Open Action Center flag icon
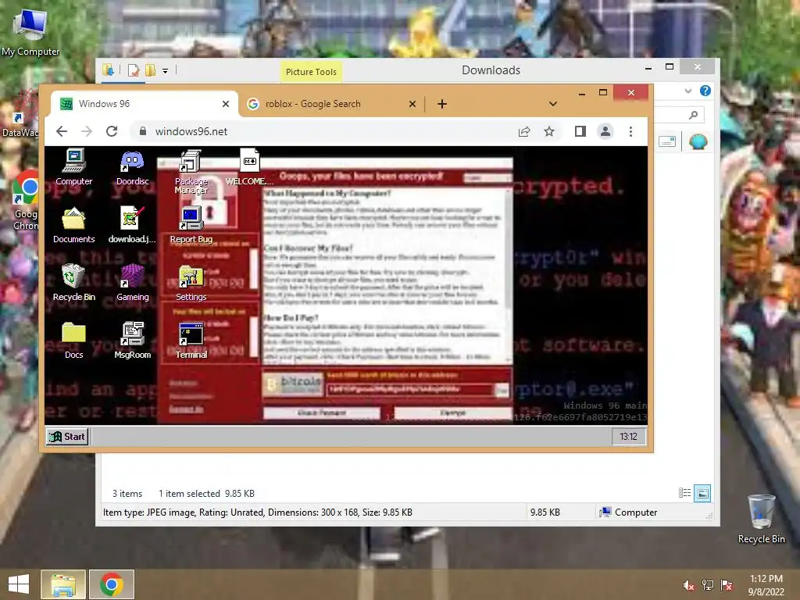Screen dimensions: 800x600 tap(727, 585)
